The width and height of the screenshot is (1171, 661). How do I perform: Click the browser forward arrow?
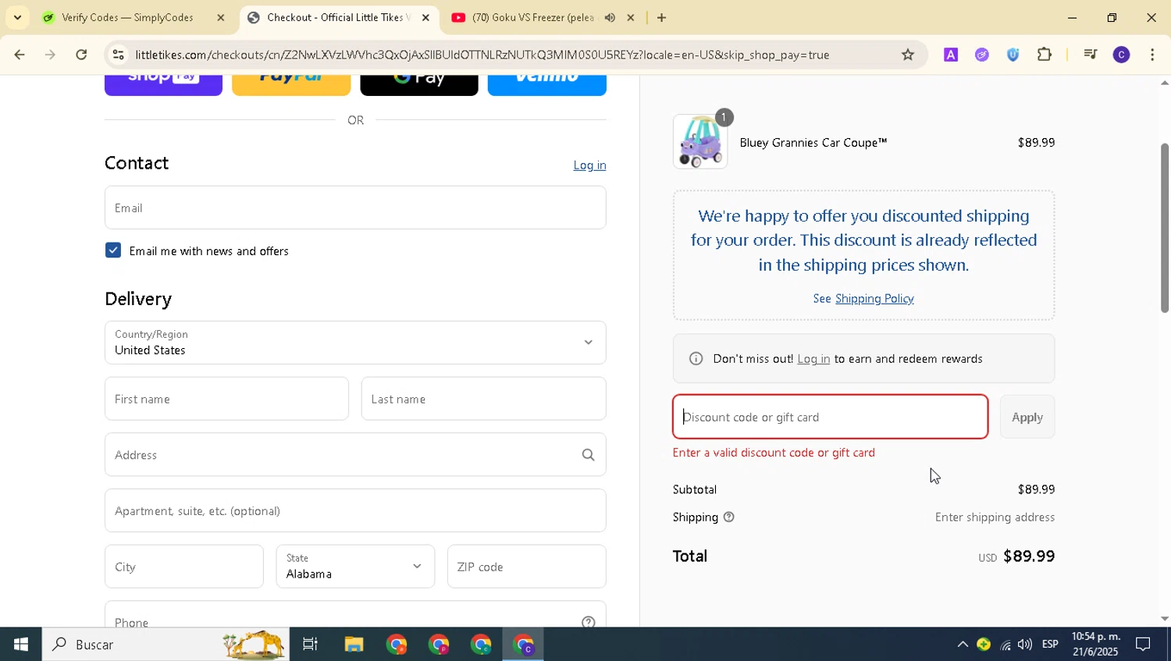coord(51,55)
